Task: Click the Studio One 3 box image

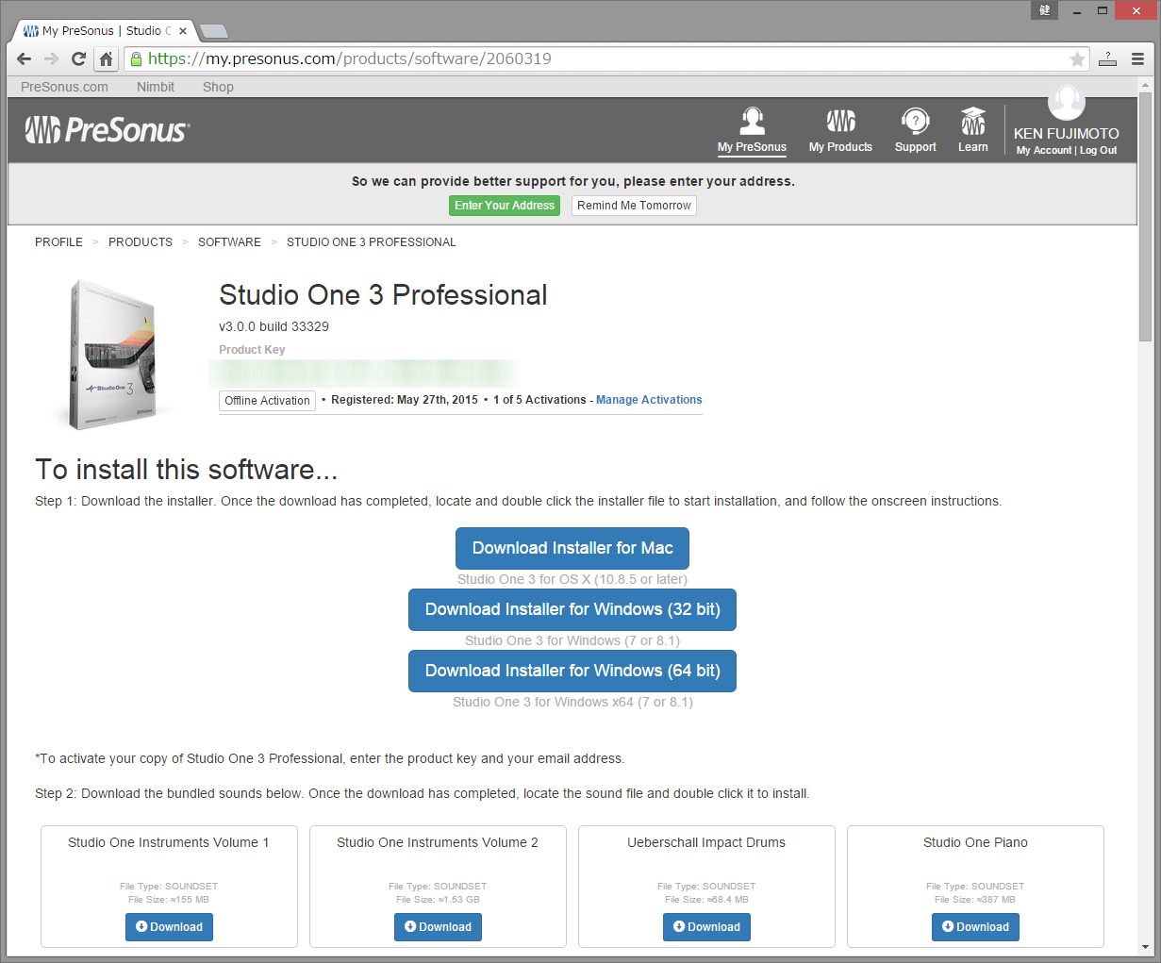Action: click(x=112, y=355)
